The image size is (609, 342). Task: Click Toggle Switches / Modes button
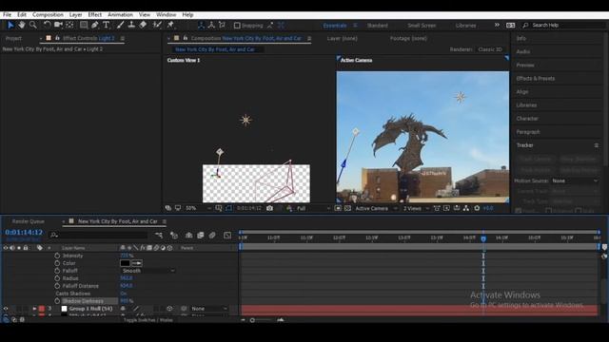pyautogui.click(x=148, y=320)
